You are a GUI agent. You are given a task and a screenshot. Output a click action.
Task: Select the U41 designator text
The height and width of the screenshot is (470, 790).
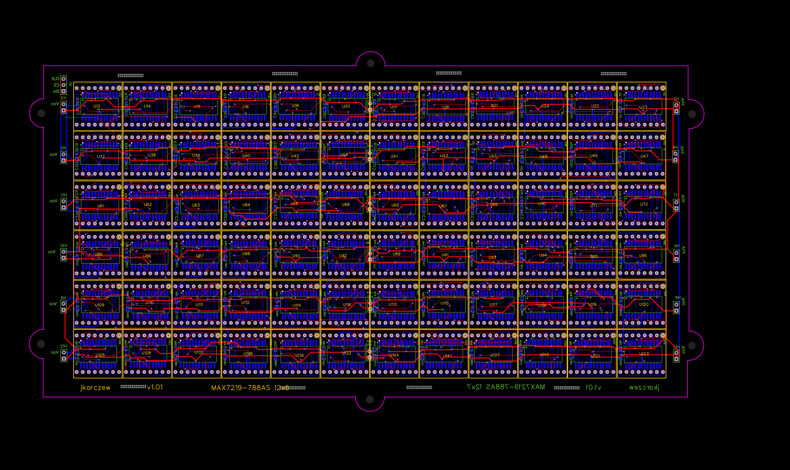point(394,156)
